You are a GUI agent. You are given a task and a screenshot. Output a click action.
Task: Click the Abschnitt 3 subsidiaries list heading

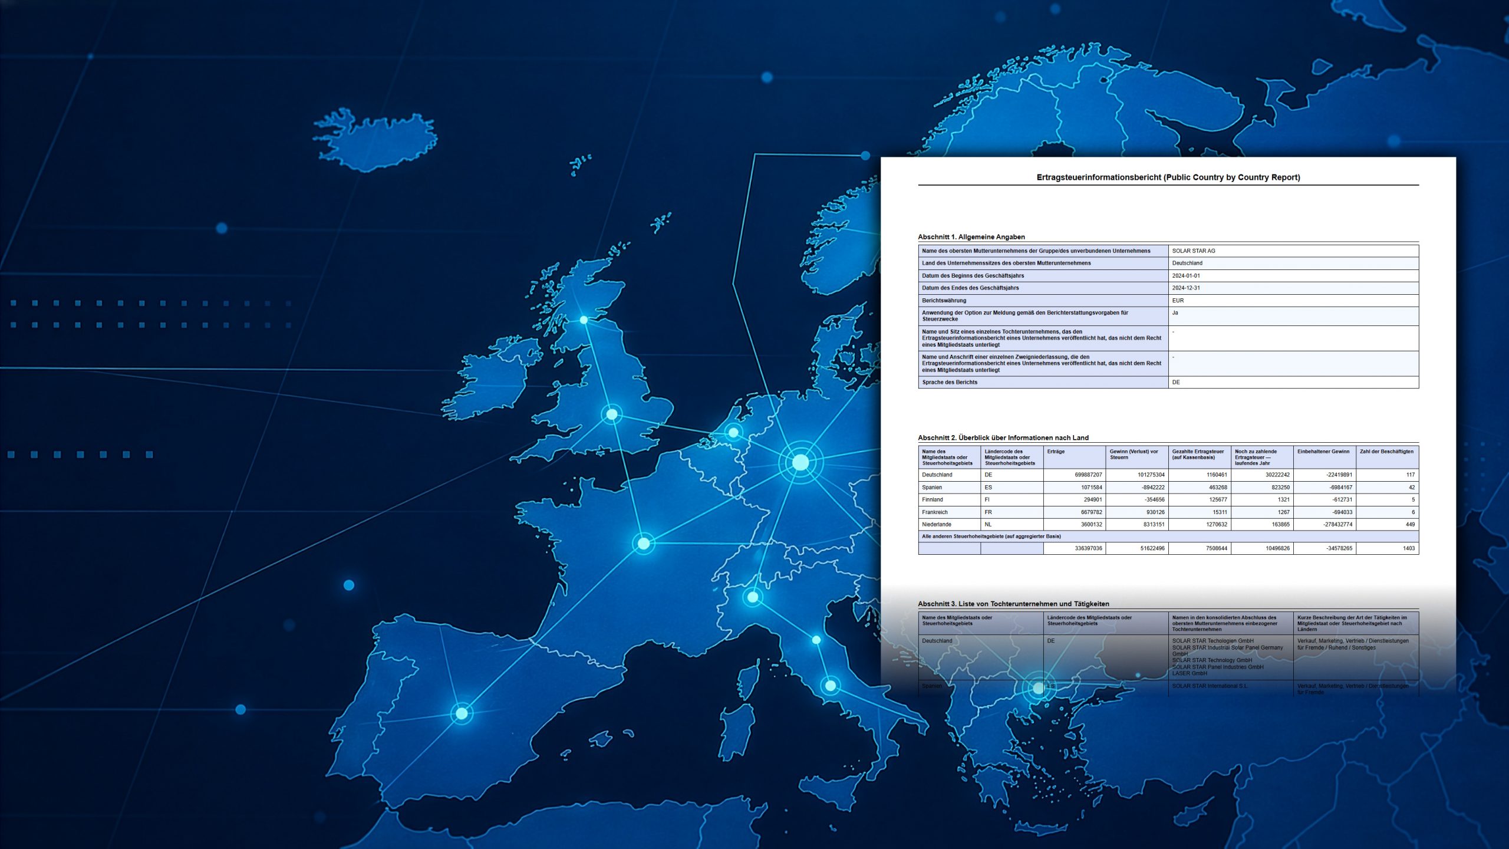pos(1013,604)
